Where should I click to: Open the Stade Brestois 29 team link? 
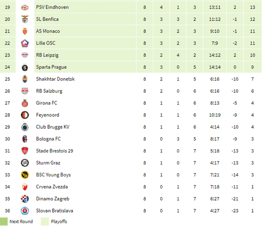tap(54, 151)
